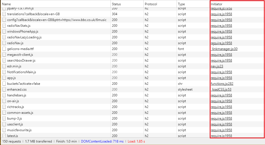Click the stylesheet type cell for enhanced.css
The width and height of the screenshot is (265, 145).
[x=185, y=89]
